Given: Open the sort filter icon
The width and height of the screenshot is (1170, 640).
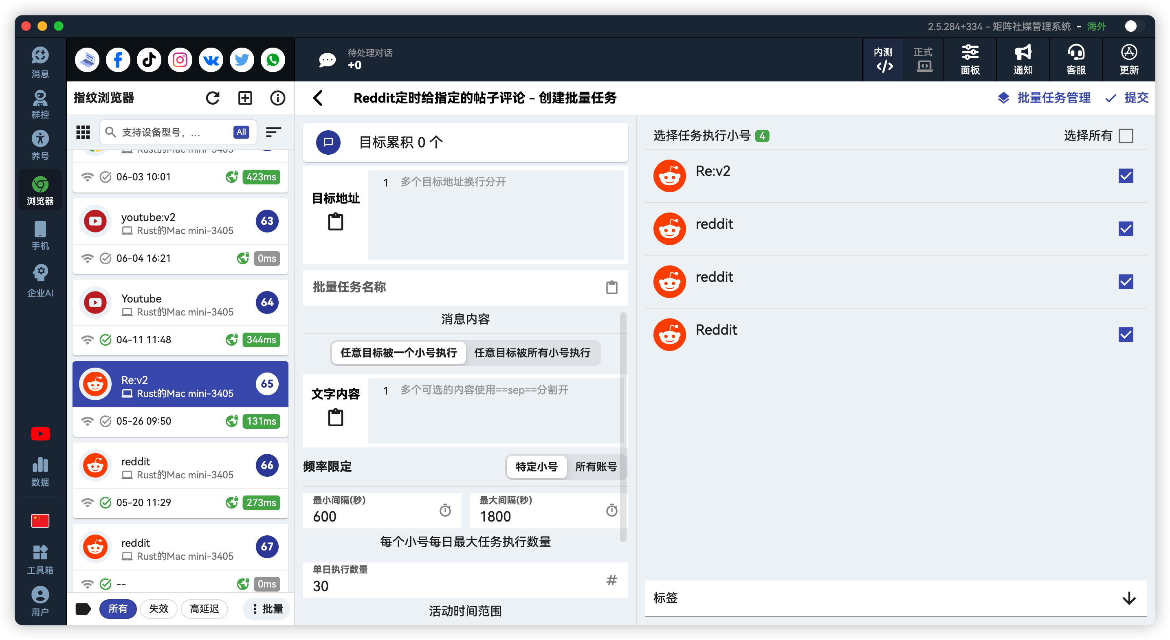Looking at the screenshot, I should click(273, 132).
